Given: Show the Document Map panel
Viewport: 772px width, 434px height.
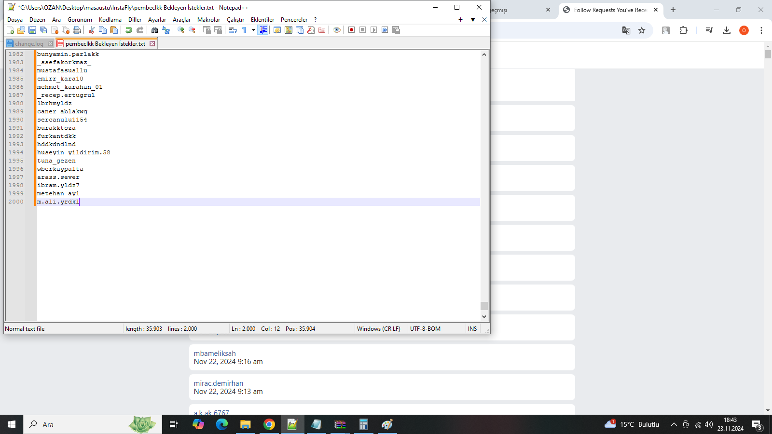Looking at the screenshot, I should (x=289, y=30).
